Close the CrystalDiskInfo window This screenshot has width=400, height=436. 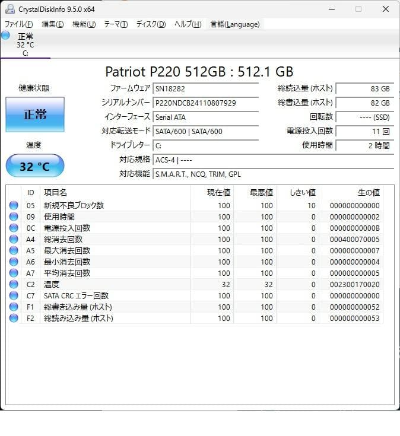[x=386, y=9]
